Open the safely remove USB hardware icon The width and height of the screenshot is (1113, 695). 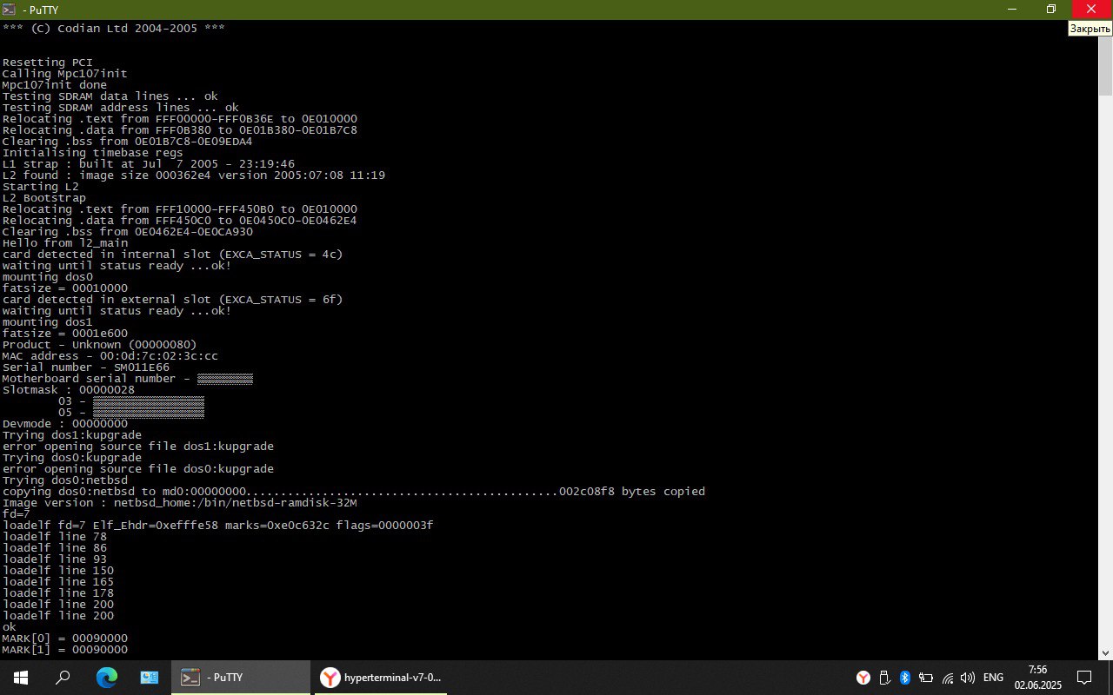coord(884,678)
